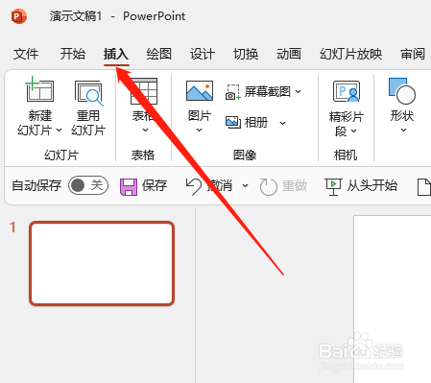Open the 撤消 history dropdown arrow
Viewport: 431px width, 383px height.
pyautogui.click(x=245, y=186)
